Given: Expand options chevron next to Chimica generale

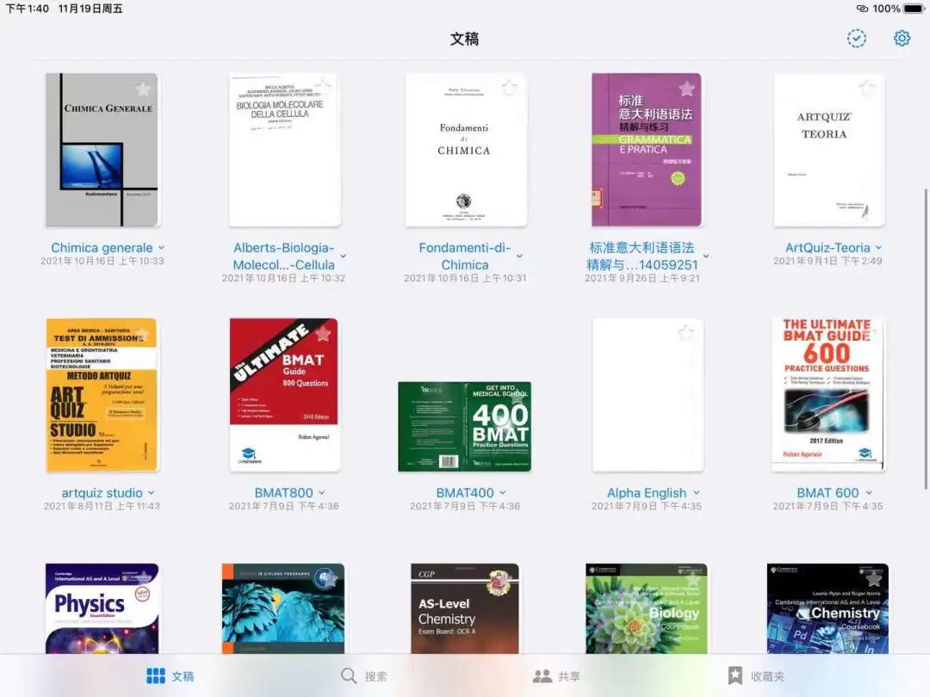Looking at the screenshot, I should pos(161,248).
